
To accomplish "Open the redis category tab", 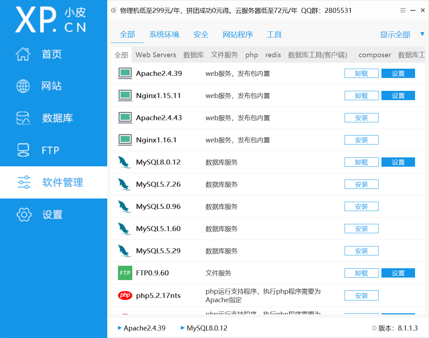I will [273, 55].
